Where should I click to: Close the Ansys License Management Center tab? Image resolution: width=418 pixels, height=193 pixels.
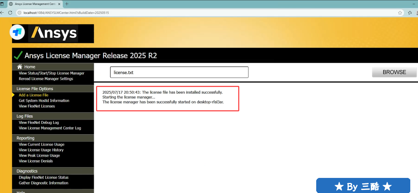click(x=59, y=4)
